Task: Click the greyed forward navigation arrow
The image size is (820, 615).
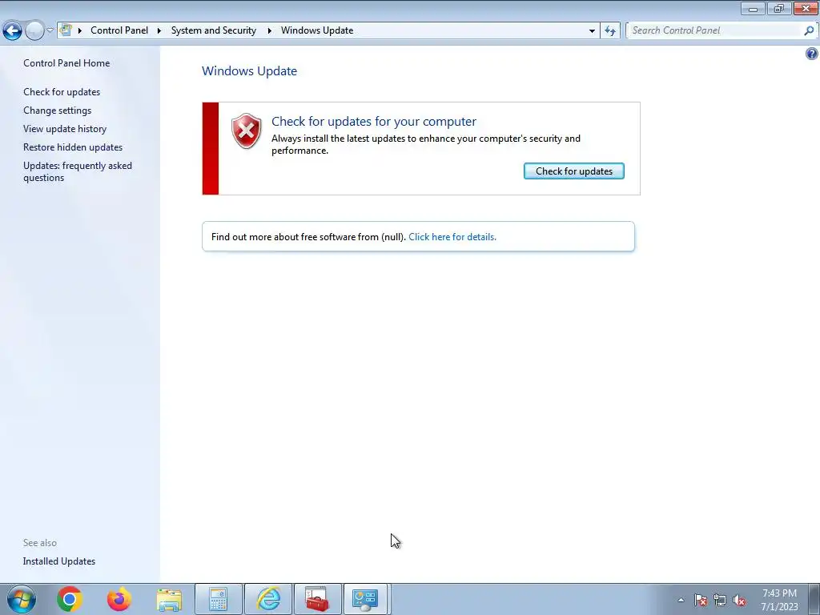Action: pos(34,31)
